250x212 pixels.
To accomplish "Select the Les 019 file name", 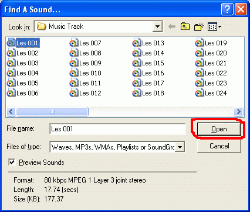I will pos(216,43).
